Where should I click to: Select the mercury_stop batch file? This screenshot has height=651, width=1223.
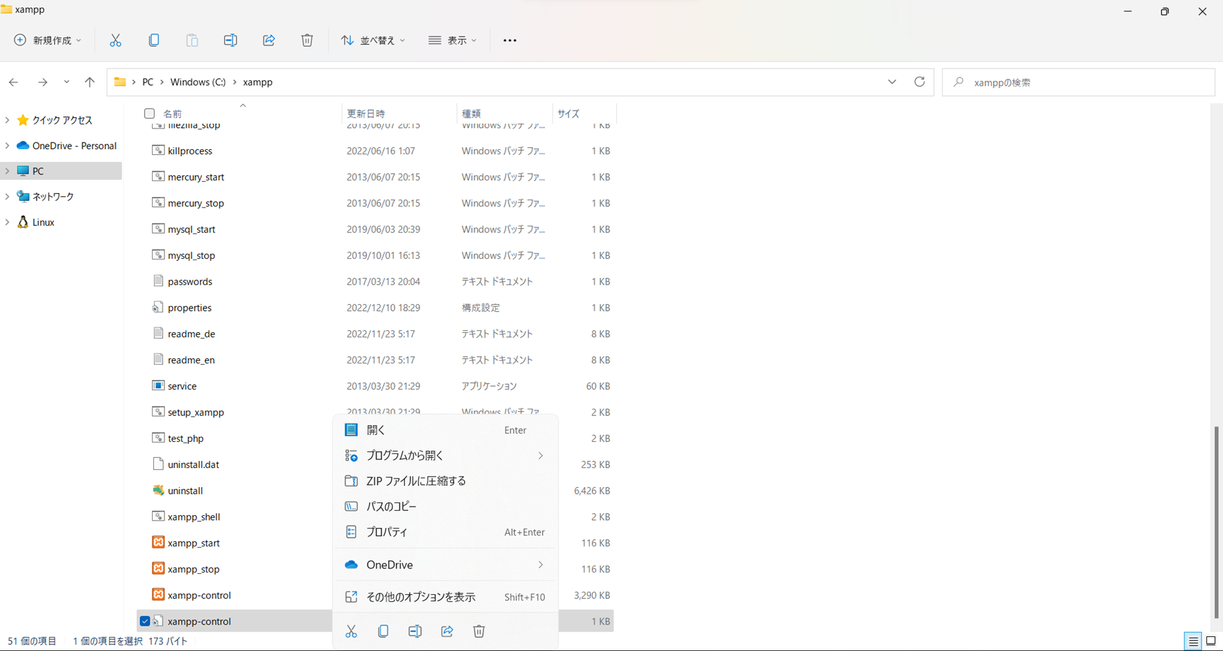[x=196, y=203]
